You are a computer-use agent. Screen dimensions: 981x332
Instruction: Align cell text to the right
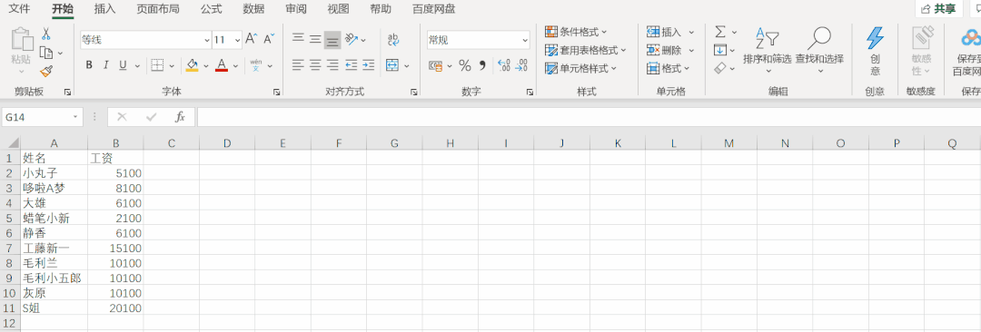[x=332, y=65]
